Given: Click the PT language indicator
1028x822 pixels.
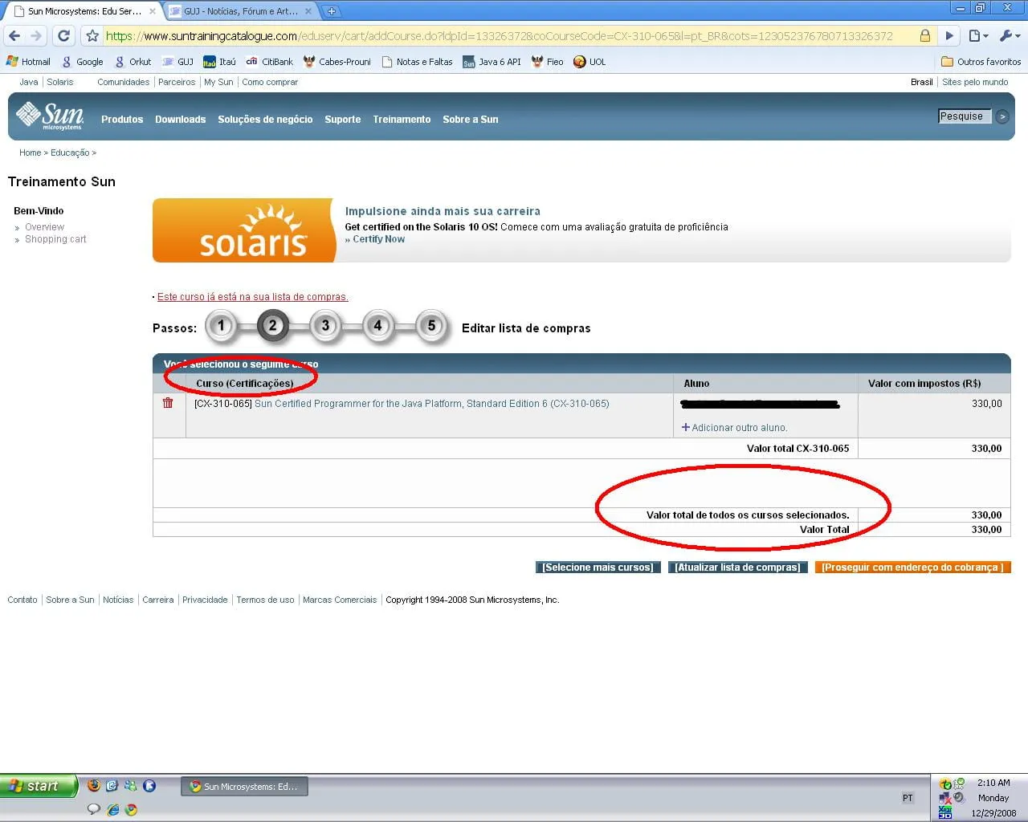Looking at the screenshot, I should (x=908, y=798).
